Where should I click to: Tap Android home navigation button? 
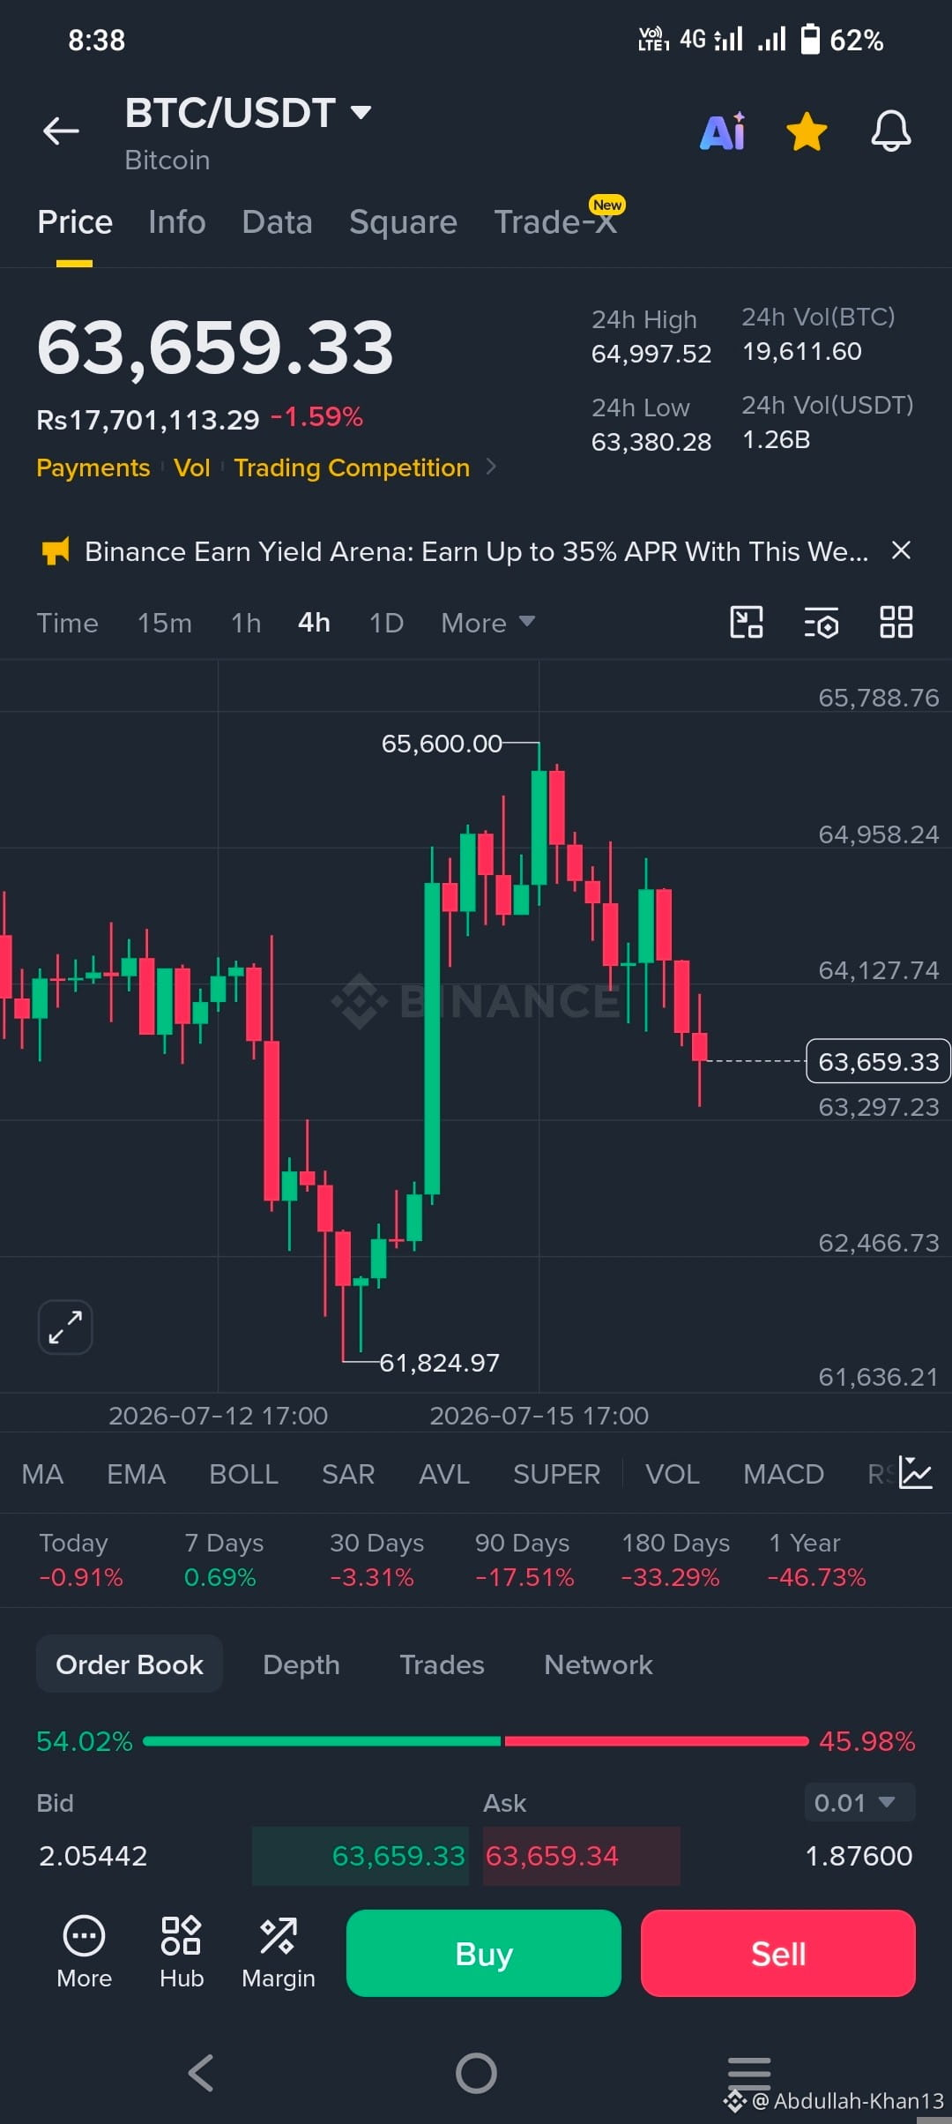(x=476, y=2073)
